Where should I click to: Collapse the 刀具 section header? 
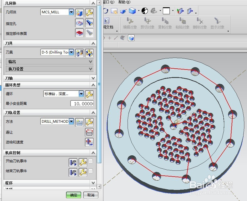tap(50, 43)
